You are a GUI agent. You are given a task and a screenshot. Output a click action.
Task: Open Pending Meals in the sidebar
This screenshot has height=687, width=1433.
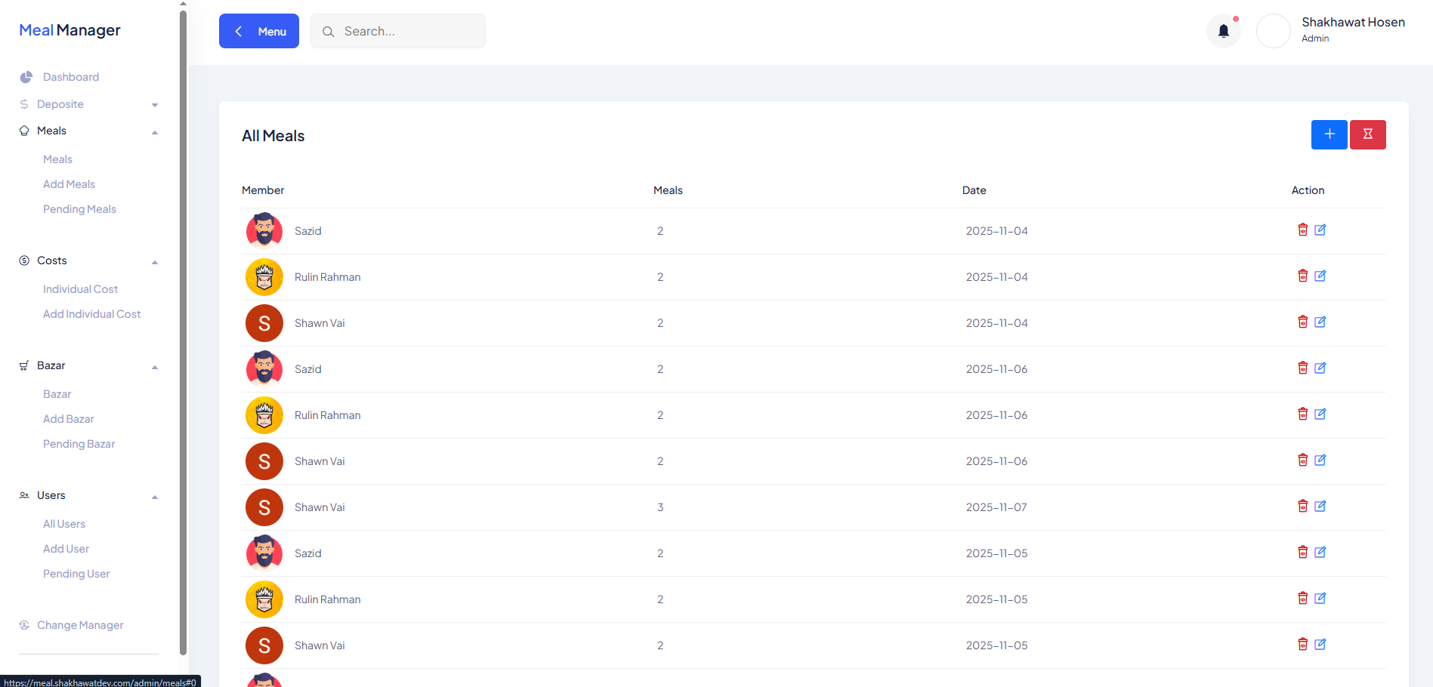[79, 209]
